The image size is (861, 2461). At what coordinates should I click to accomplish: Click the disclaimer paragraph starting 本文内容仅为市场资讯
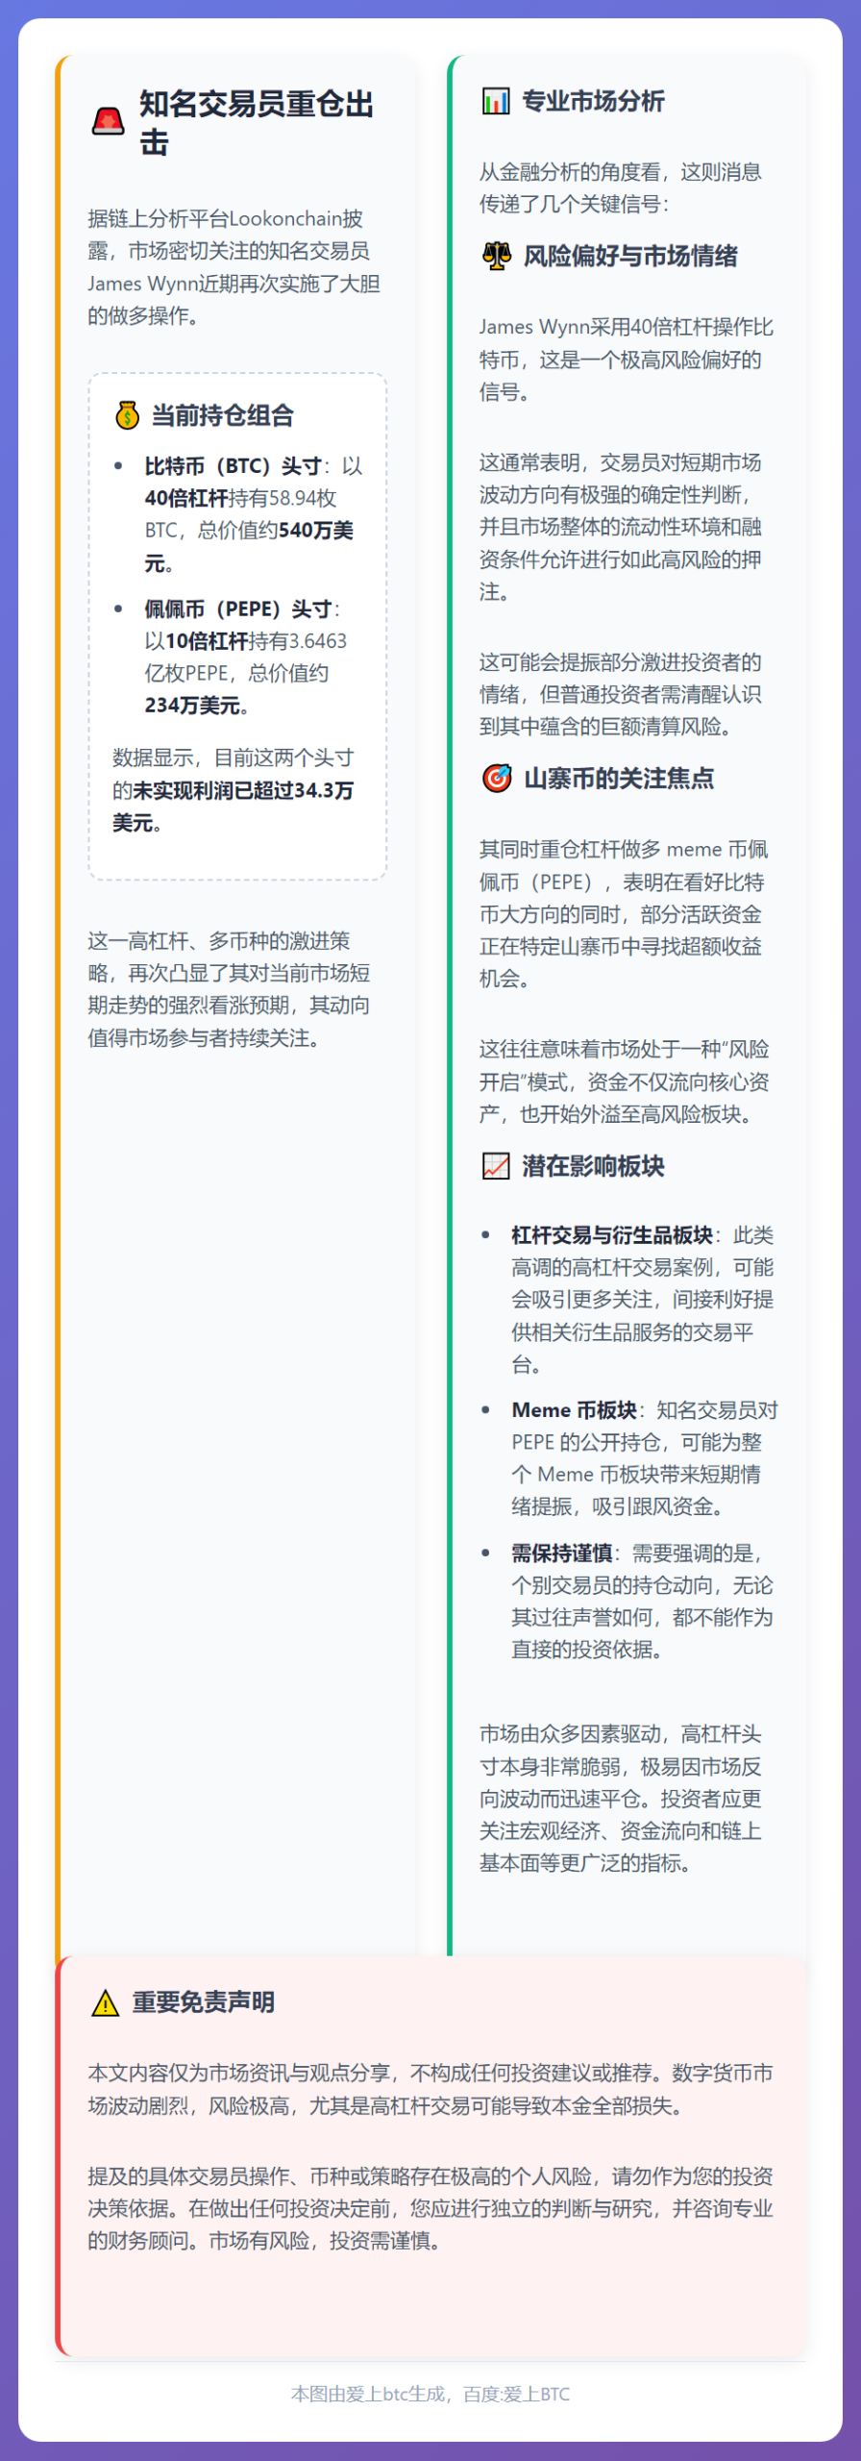430,2089
